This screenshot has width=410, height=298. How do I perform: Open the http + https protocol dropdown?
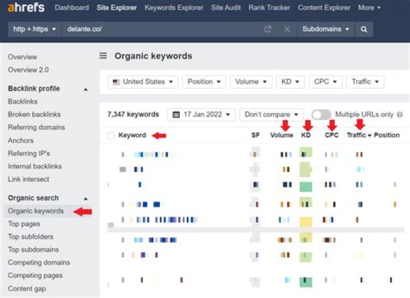[35, 29]
